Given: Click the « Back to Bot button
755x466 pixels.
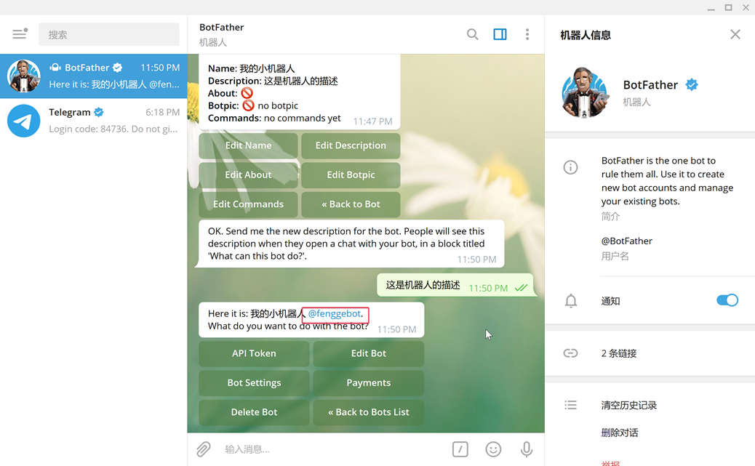Looking at the screenshot, I should [351, 204].
